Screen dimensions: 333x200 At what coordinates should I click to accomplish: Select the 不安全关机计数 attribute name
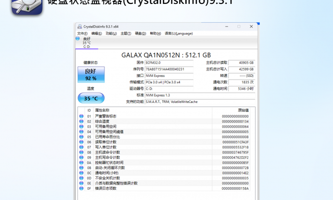click(107, 178)
